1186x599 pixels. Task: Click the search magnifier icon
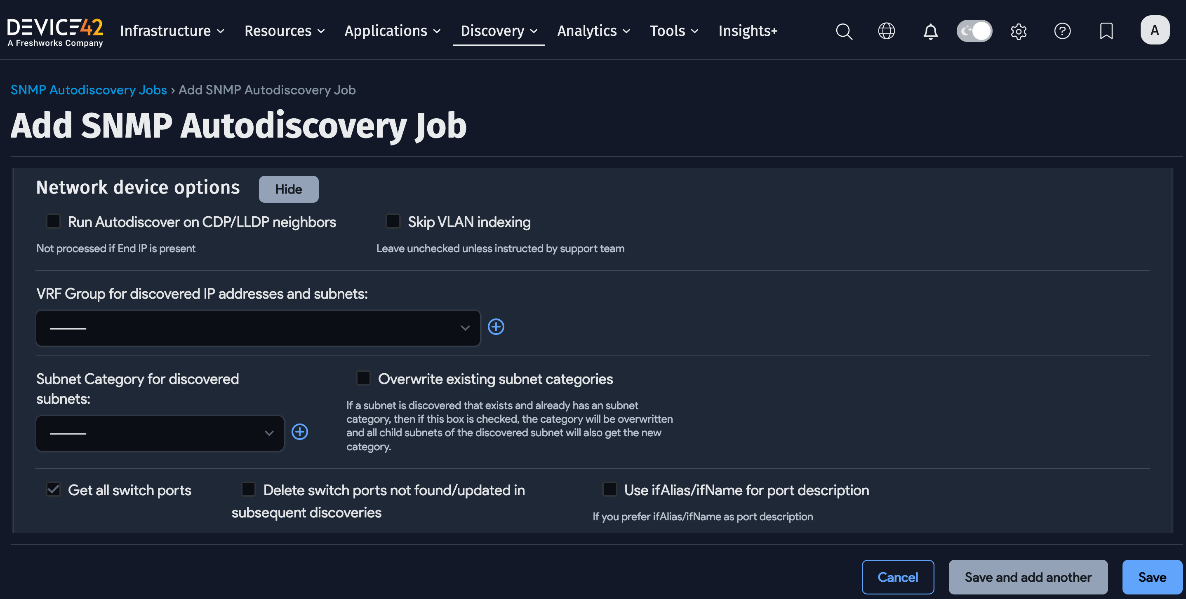843,31
